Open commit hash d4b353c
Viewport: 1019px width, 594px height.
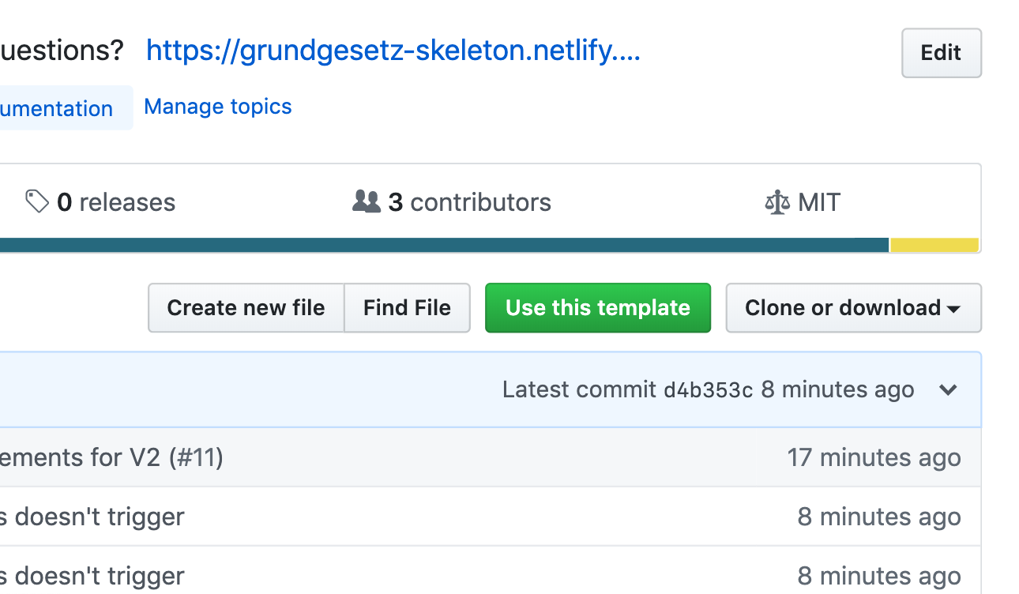click(x=708, y=390)
